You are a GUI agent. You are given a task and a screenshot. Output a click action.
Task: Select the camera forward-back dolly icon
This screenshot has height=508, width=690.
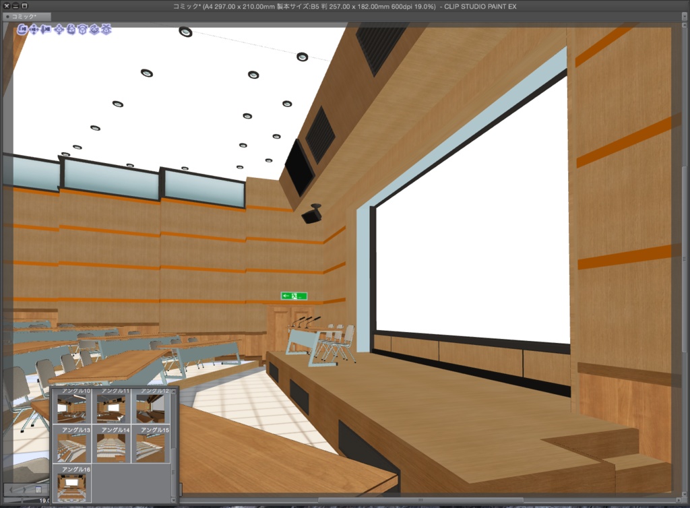click(x=45, y=30)
